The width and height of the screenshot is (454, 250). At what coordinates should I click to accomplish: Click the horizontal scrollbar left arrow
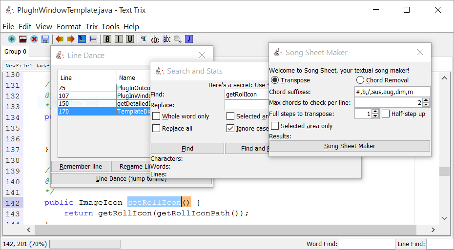click(29, 230)
